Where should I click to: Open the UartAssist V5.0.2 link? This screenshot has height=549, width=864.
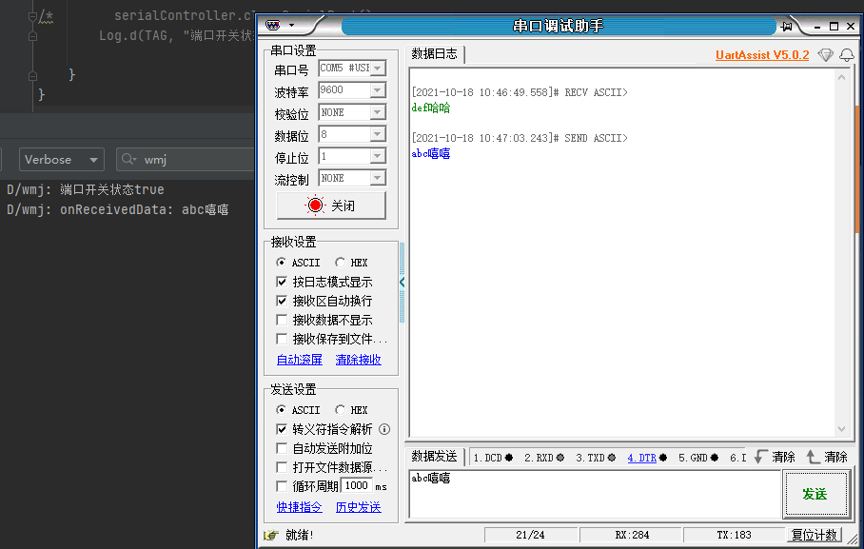pyautogui.click(x=761, y=54)
